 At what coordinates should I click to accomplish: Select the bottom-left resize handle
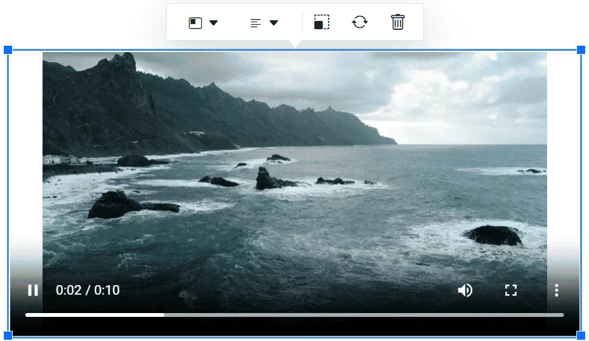point(8,335)
